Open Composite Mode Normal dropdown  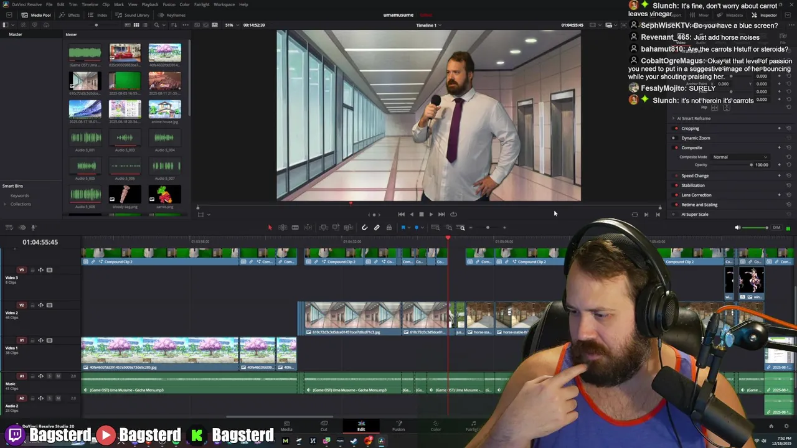click(x=740, y=157)
